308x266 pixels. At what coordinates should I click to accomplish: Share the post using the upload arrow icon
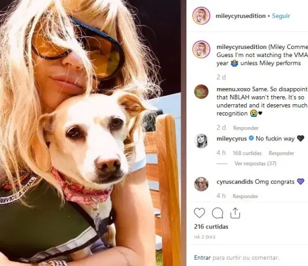(x=235, y=213)
